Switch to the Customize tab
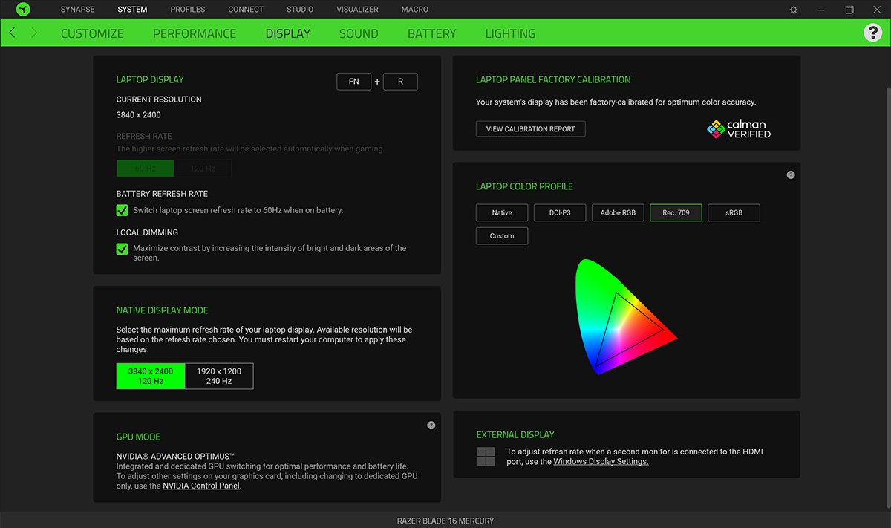The image size is (891, 528). [92, 33]
